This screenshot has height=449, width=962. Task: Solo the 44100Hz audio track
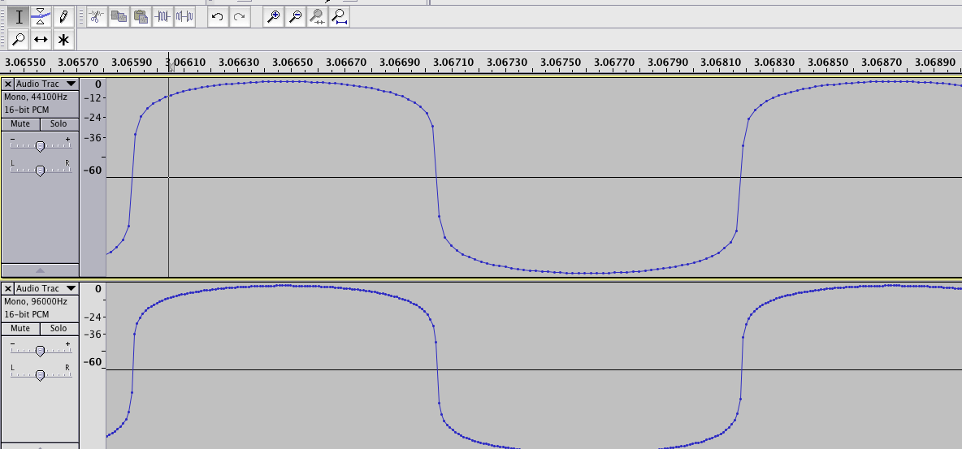click(x=58, y=124)
